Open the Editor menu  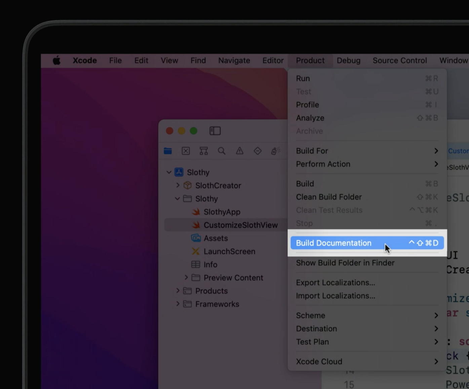coord(273,60)
